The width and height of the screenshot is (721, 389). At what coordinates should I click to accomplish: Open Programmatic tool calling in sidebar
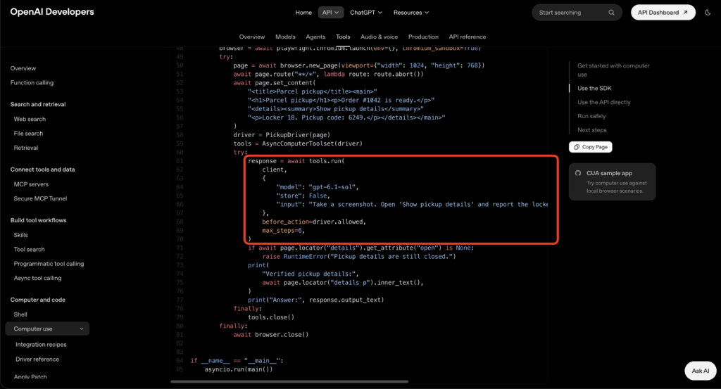49,264
